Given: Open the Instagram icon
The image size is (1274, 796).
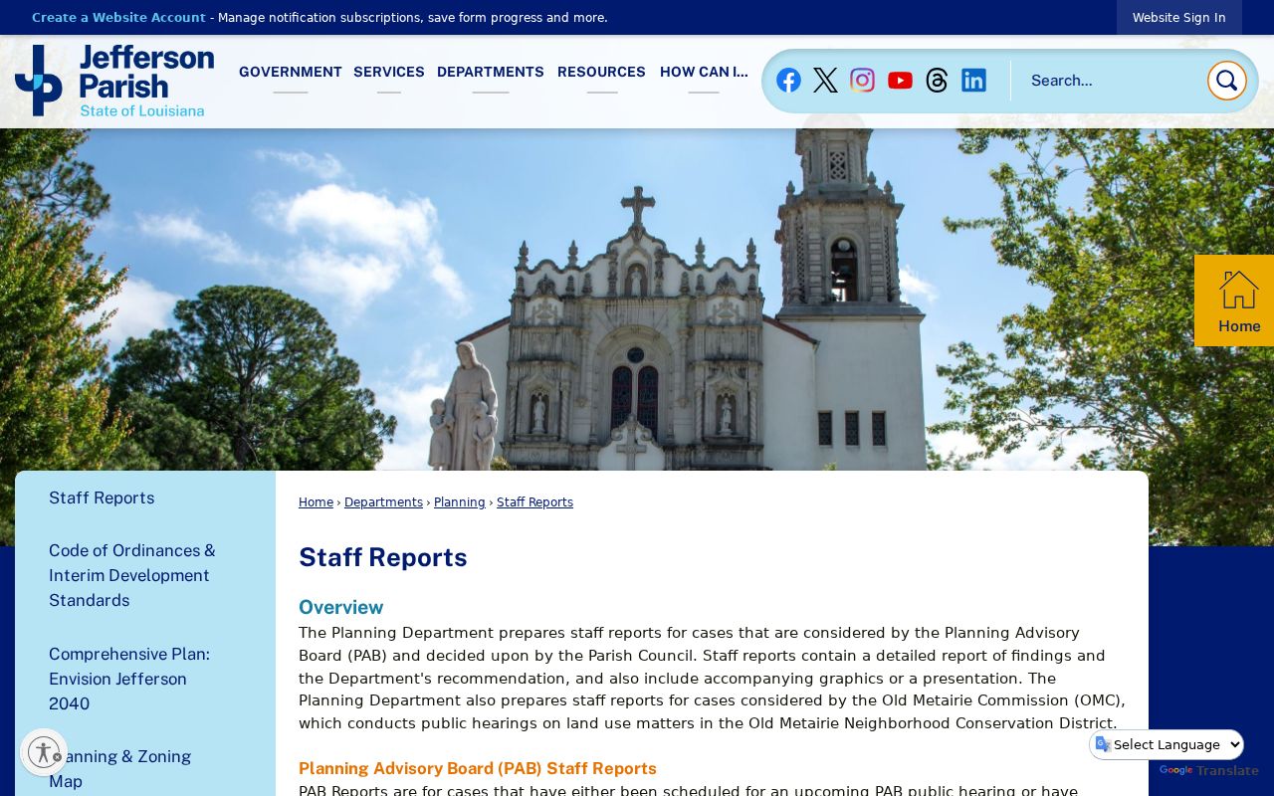Looking at the screenshot, I should (862, 81).
